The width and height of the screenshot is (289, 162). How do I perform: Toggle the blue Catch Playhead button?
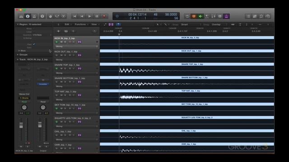pyautogui.click(x=118, y=24)
